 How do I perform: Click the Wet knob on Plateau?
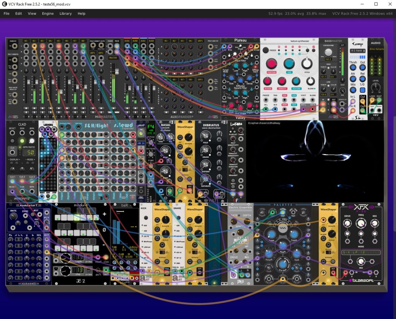tap(246, 54)
